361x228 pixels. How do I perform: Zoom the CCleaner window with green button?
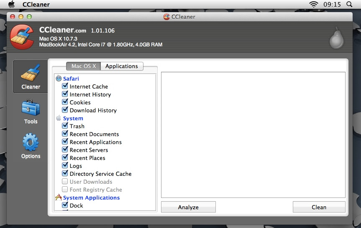point(29,17)
